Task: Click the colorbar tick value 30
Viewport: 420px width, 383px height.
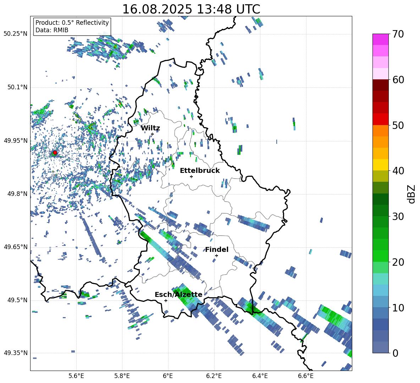Action: pos(398,216)
